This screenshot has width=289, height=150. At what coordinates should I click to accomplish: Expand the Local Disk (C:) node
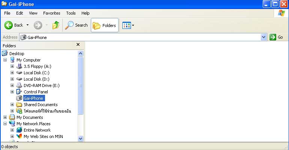(x=12, y=72)
